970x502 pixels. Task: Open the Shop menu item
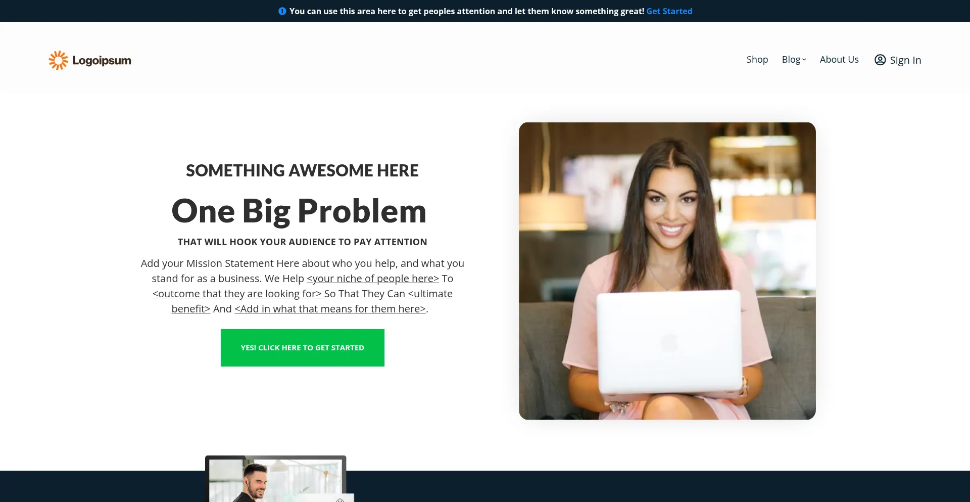(757, 60)
